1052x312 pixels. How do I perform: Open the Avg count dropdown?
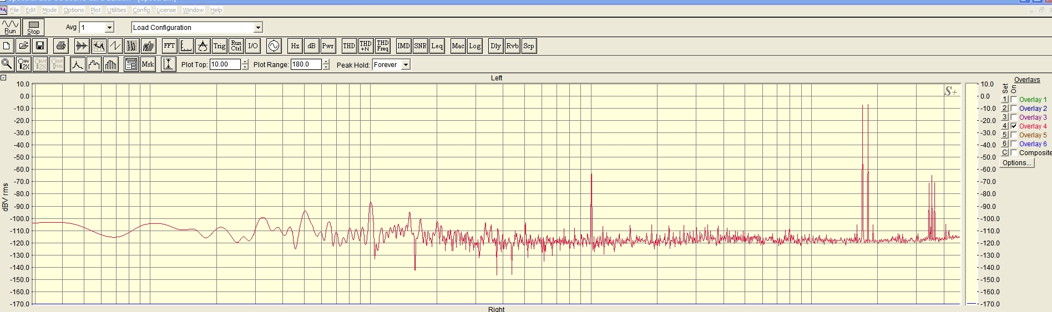click(109, 28)
